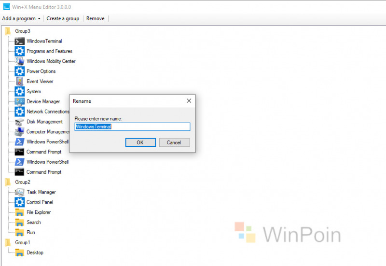Select Computer Management entry
386x266 pixels.
(48, 132)
